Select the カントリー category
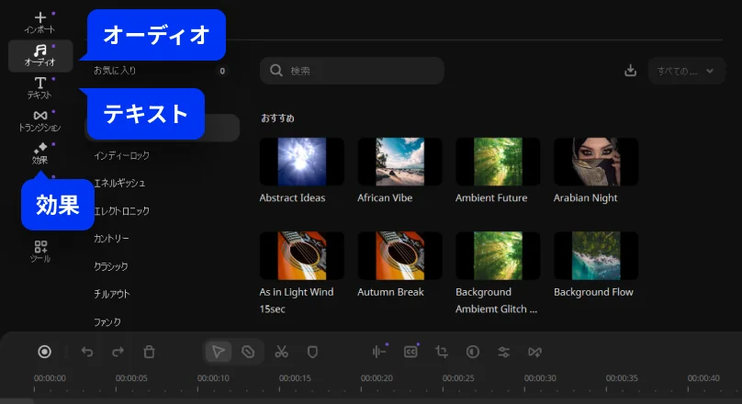The height and width of the screenshot is (404, 742). [x=111, y=239]
